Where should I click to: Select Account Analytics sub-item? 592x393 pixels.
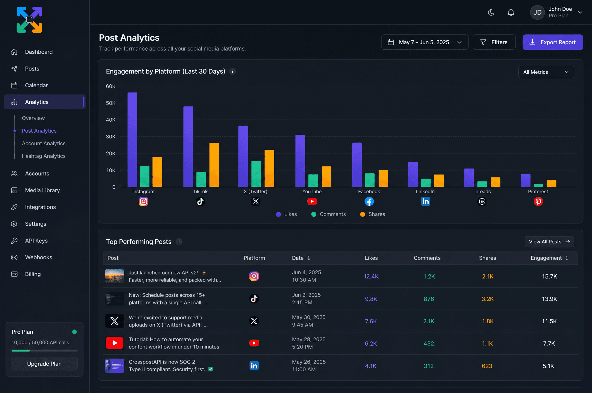tap(44, 143)
